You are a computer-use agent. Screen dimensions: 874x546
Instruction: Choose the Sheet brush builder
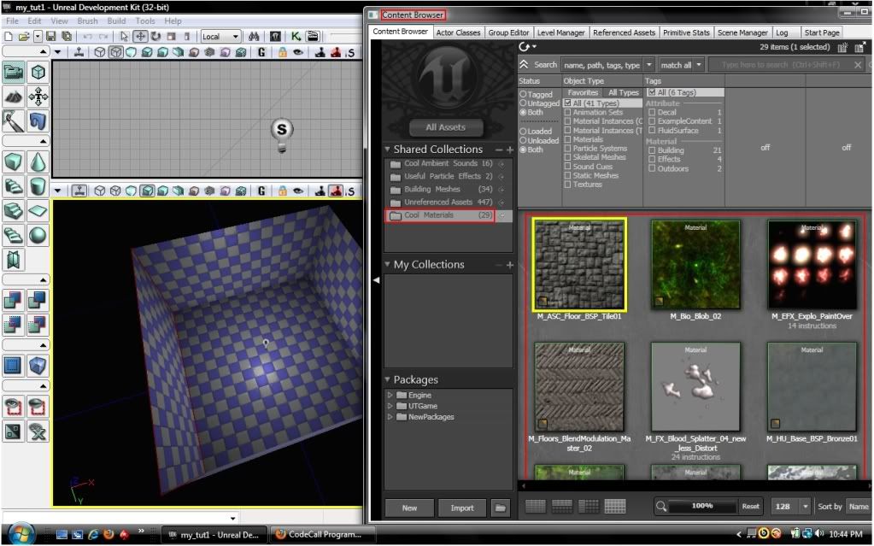point(38,211)
